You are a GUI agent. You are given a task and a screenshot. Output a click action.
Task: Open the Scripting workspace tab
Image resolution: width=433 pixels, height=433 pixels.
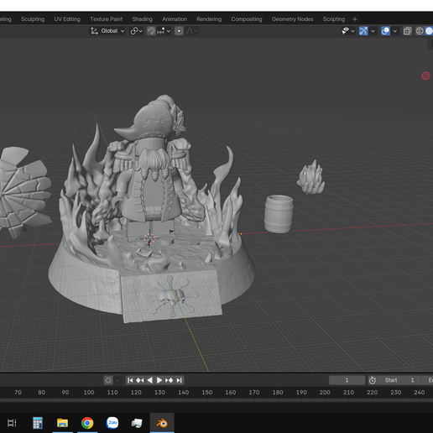pos(334,19)
